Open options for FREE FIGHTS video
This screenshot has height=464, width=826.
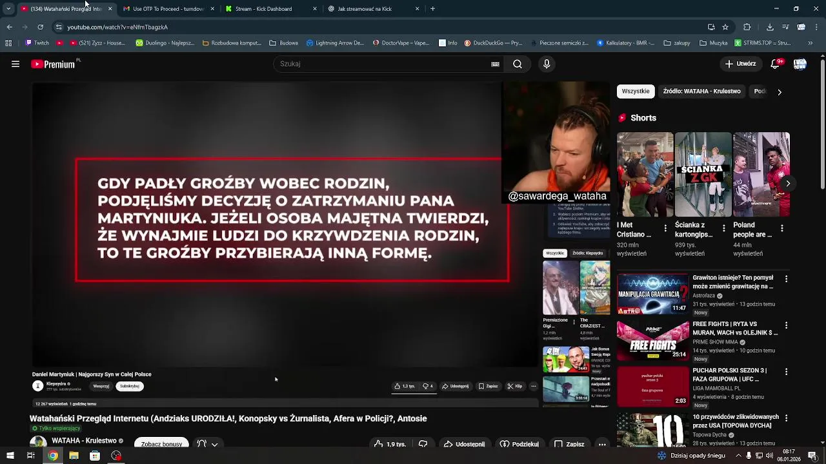(786, 325)
